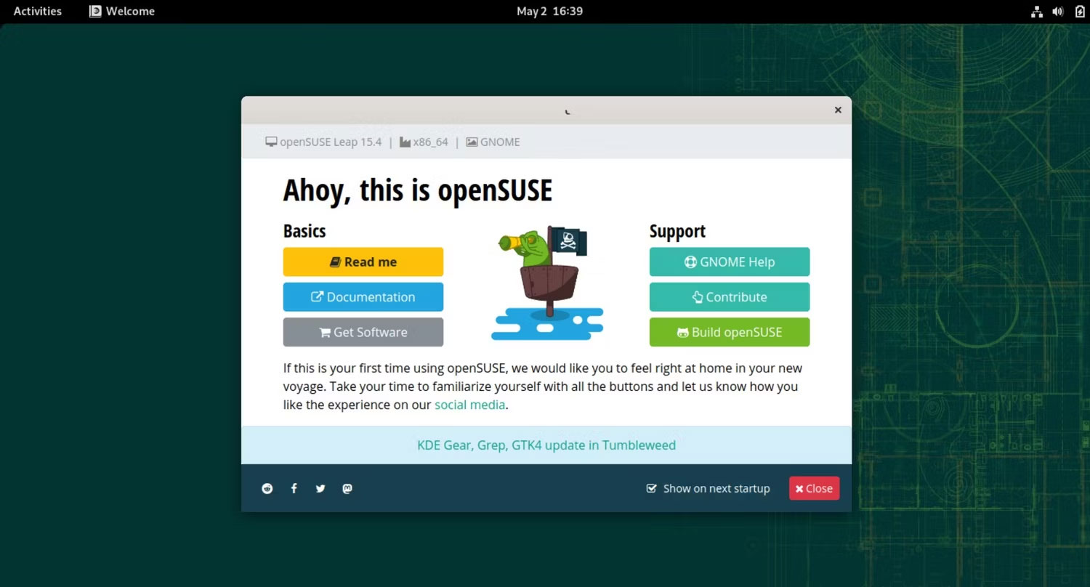This screenshot has width=1090, height=587.
Task: Click the network status icon in top bar
Action: click(x=1037, y=12)
